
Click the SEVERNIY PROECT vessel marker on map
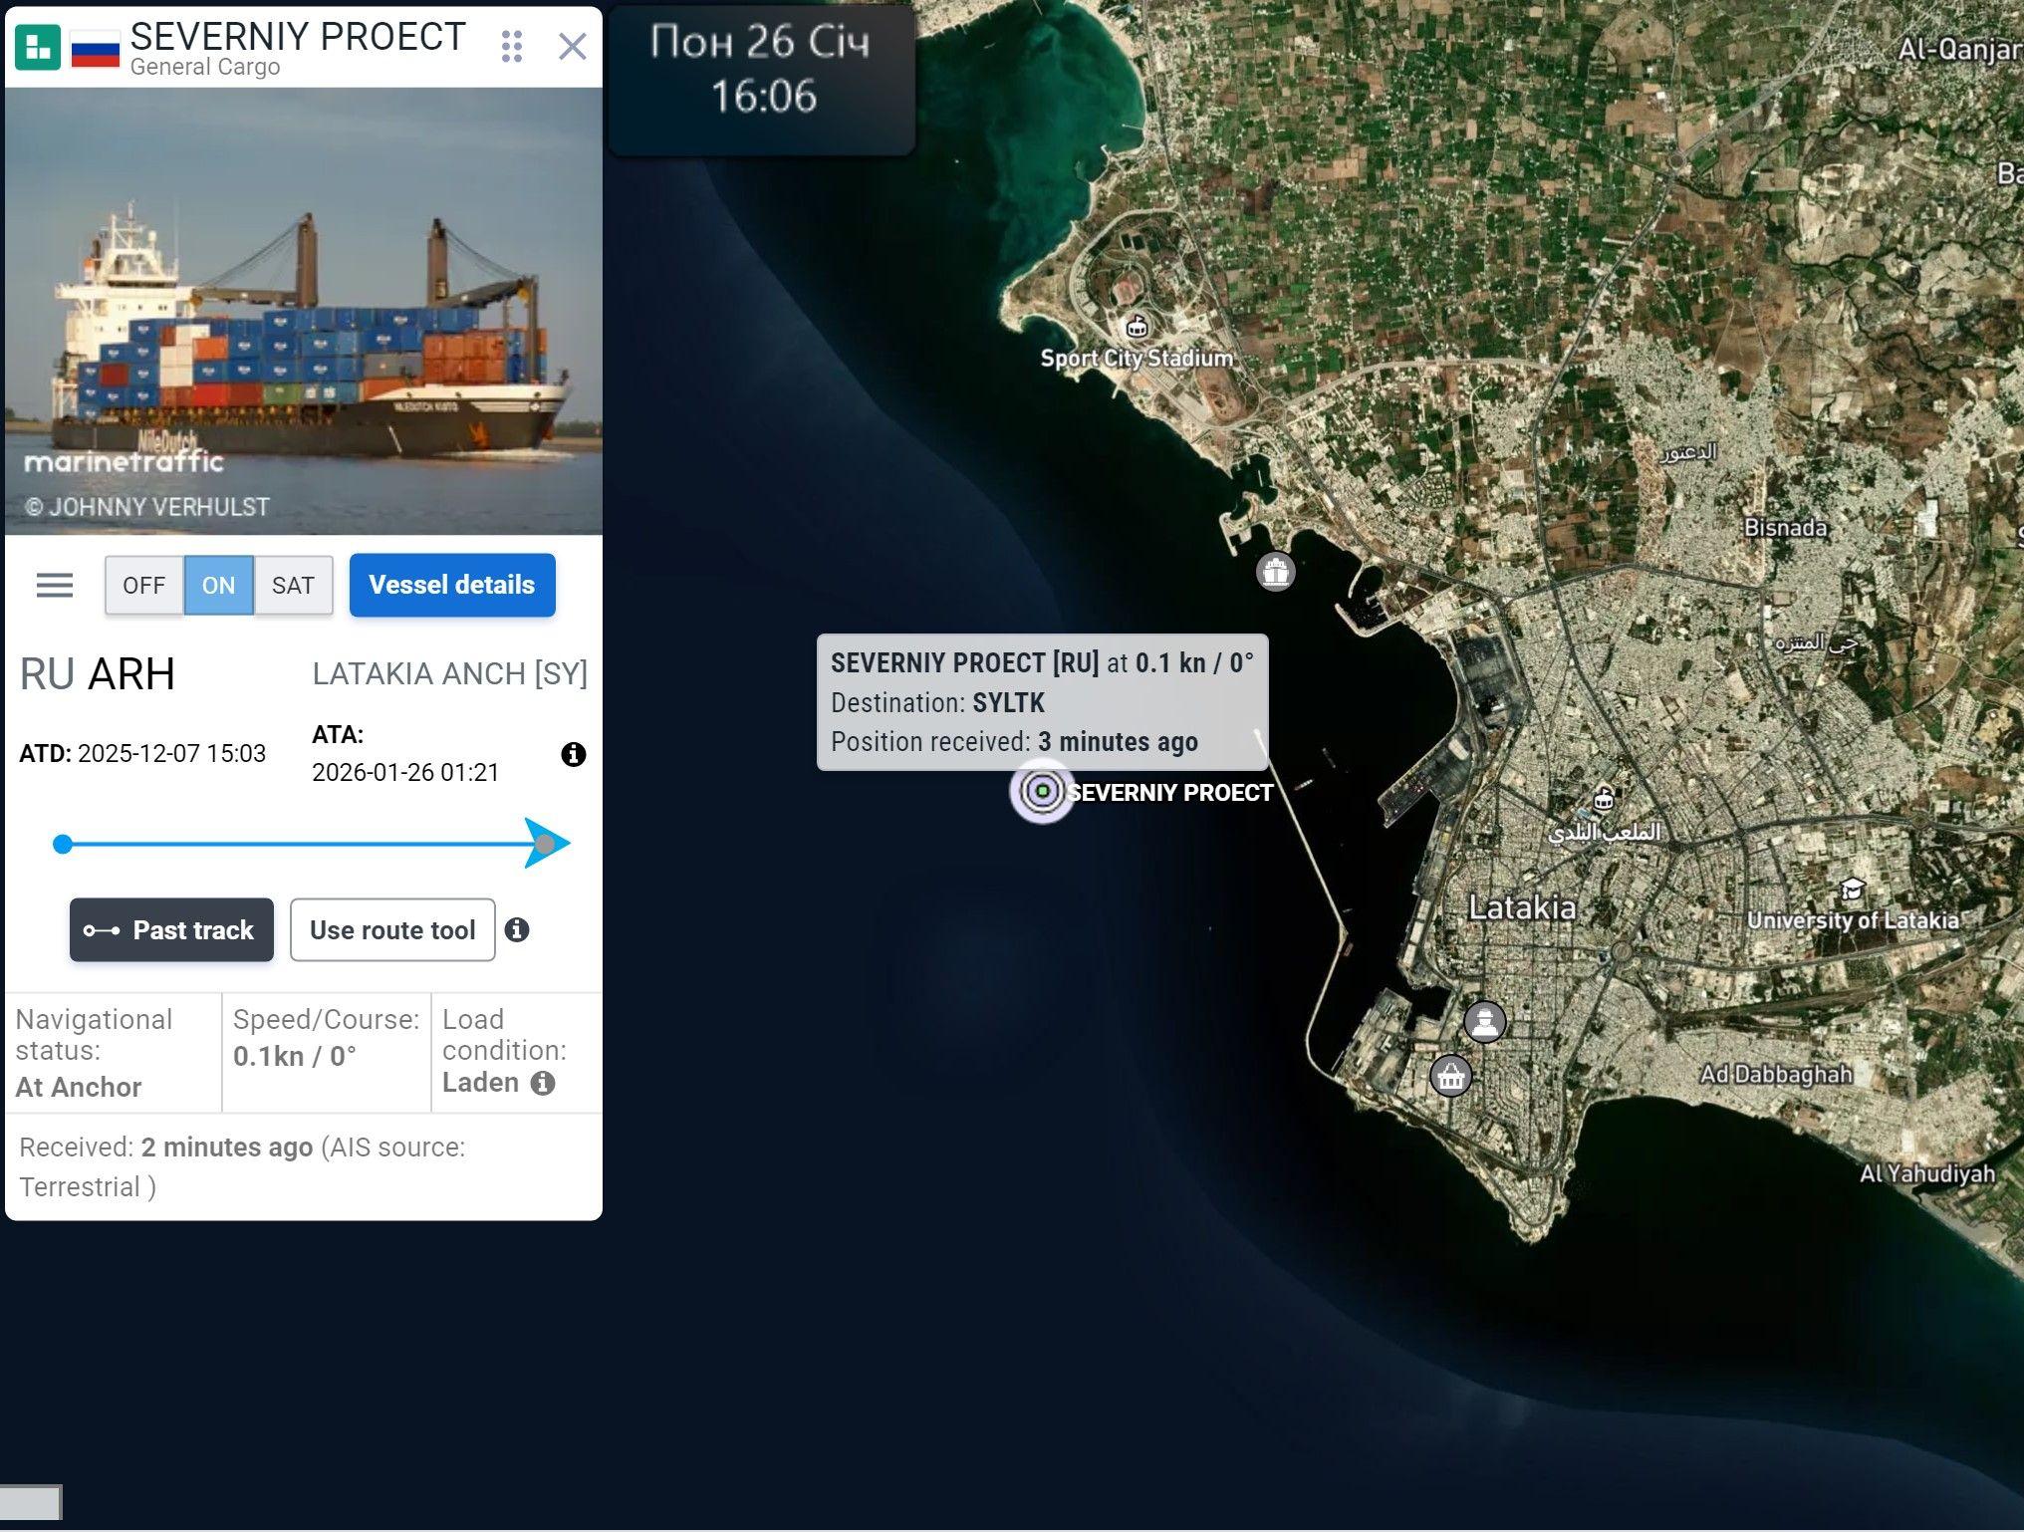(x=1042, y=792)
